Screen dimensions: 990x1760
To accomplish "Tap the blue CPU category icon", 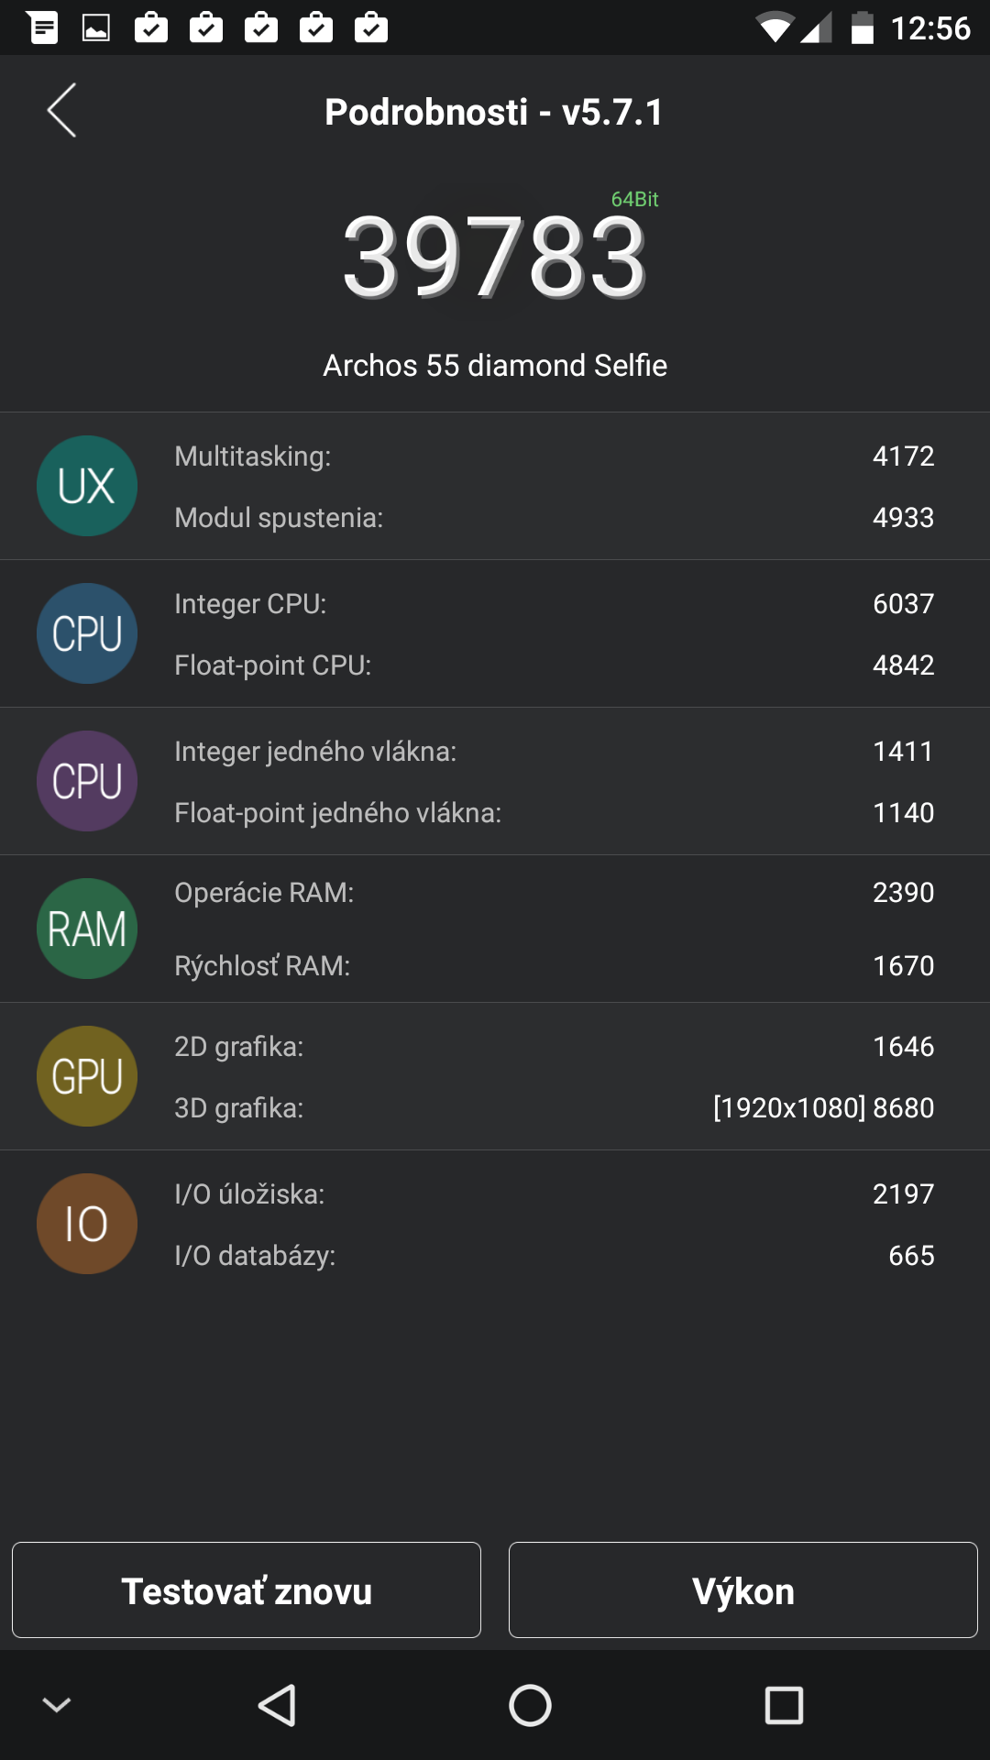I will coord(87,633).
